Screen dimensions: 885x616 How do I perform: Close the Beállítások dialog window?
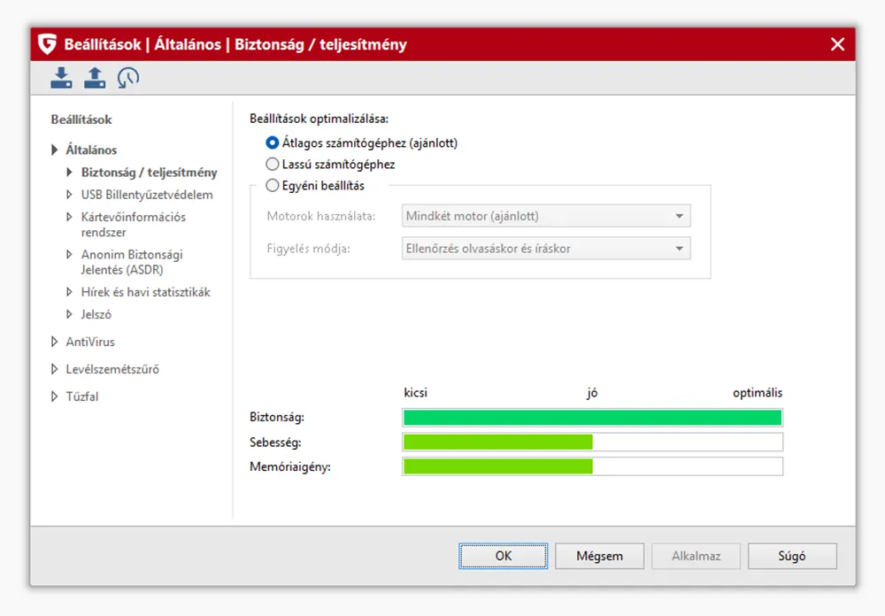pos(837,44)
